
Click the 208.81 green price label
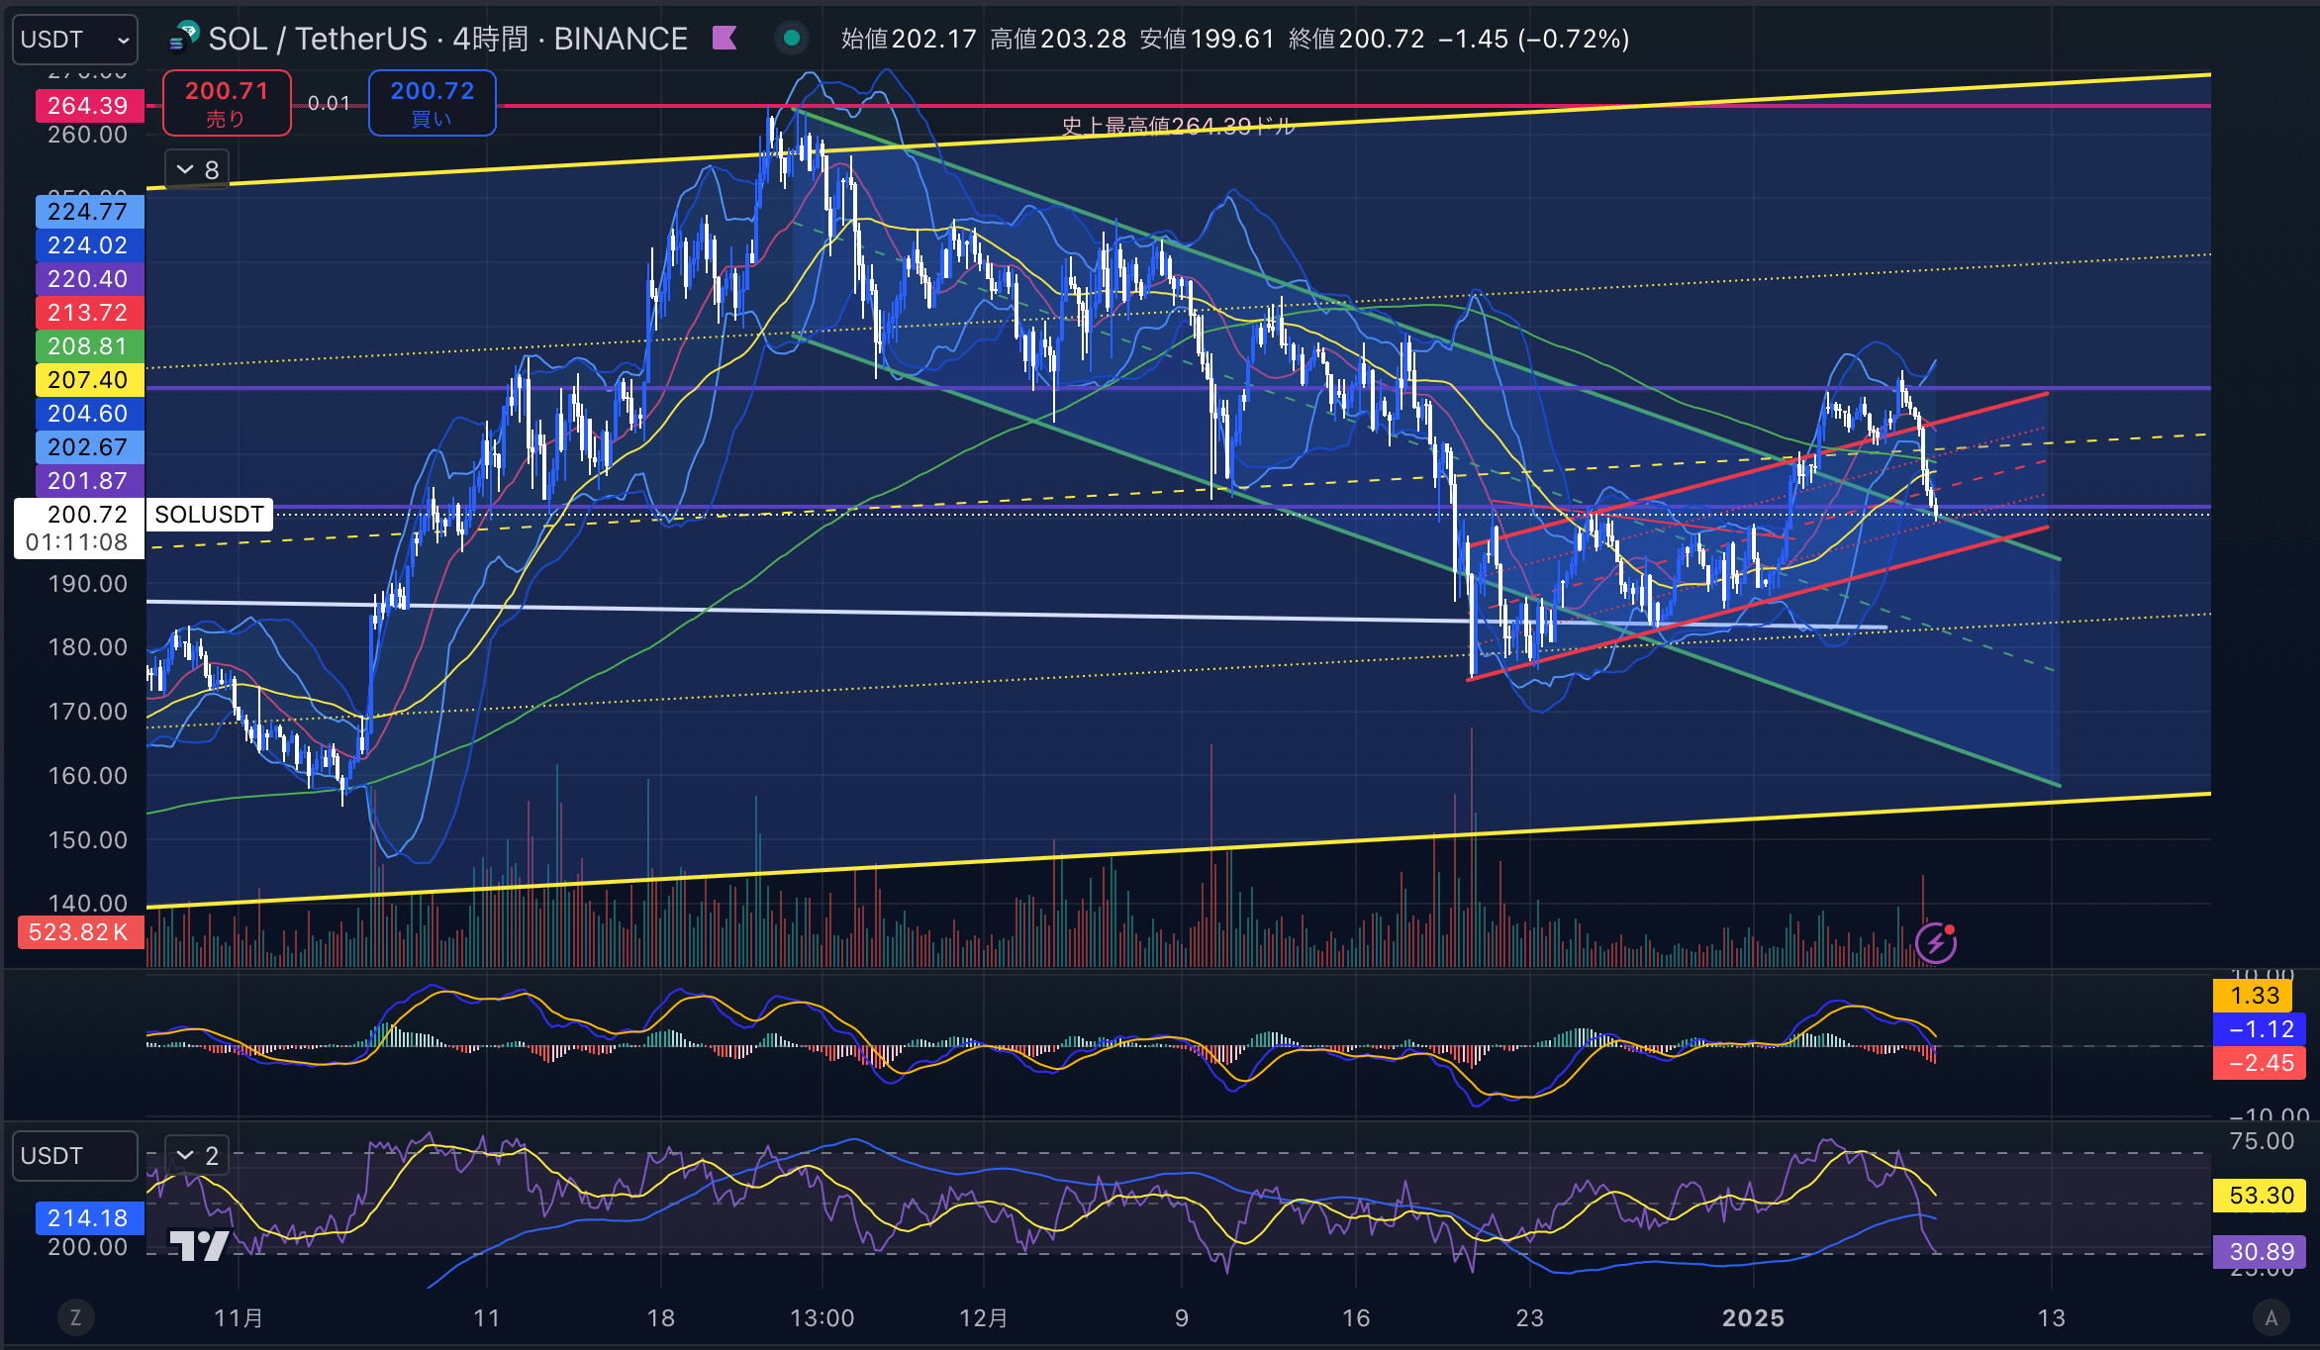tap(89, 346)
